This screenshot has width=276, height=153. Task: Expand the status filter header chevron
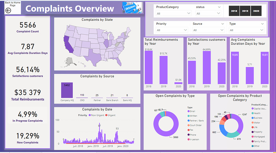pos(219,7)
